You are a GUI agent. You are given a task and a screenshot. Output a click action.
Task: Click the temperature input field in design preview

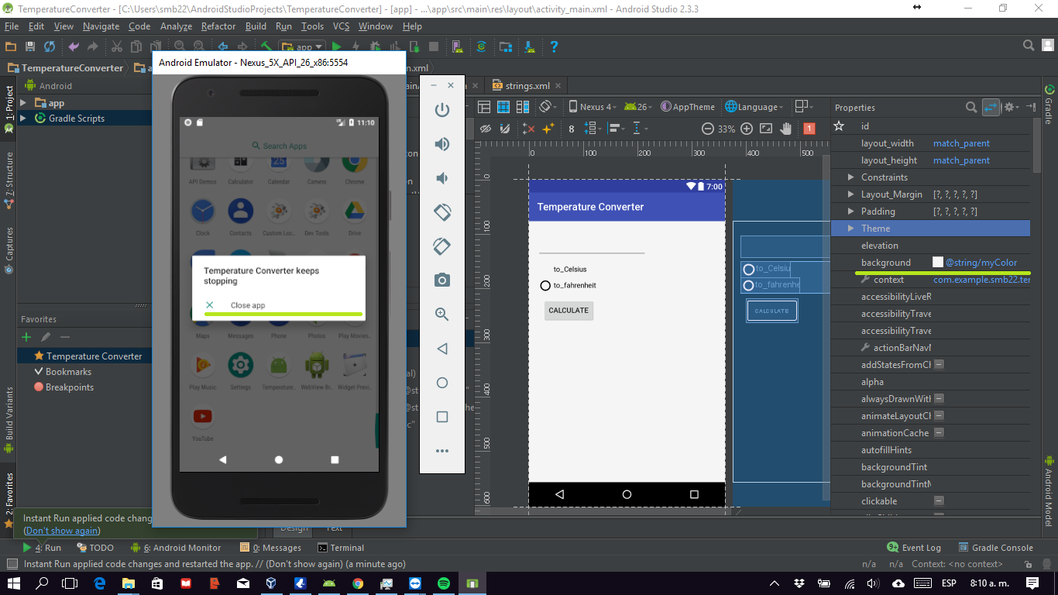click(x=592, y=245)
